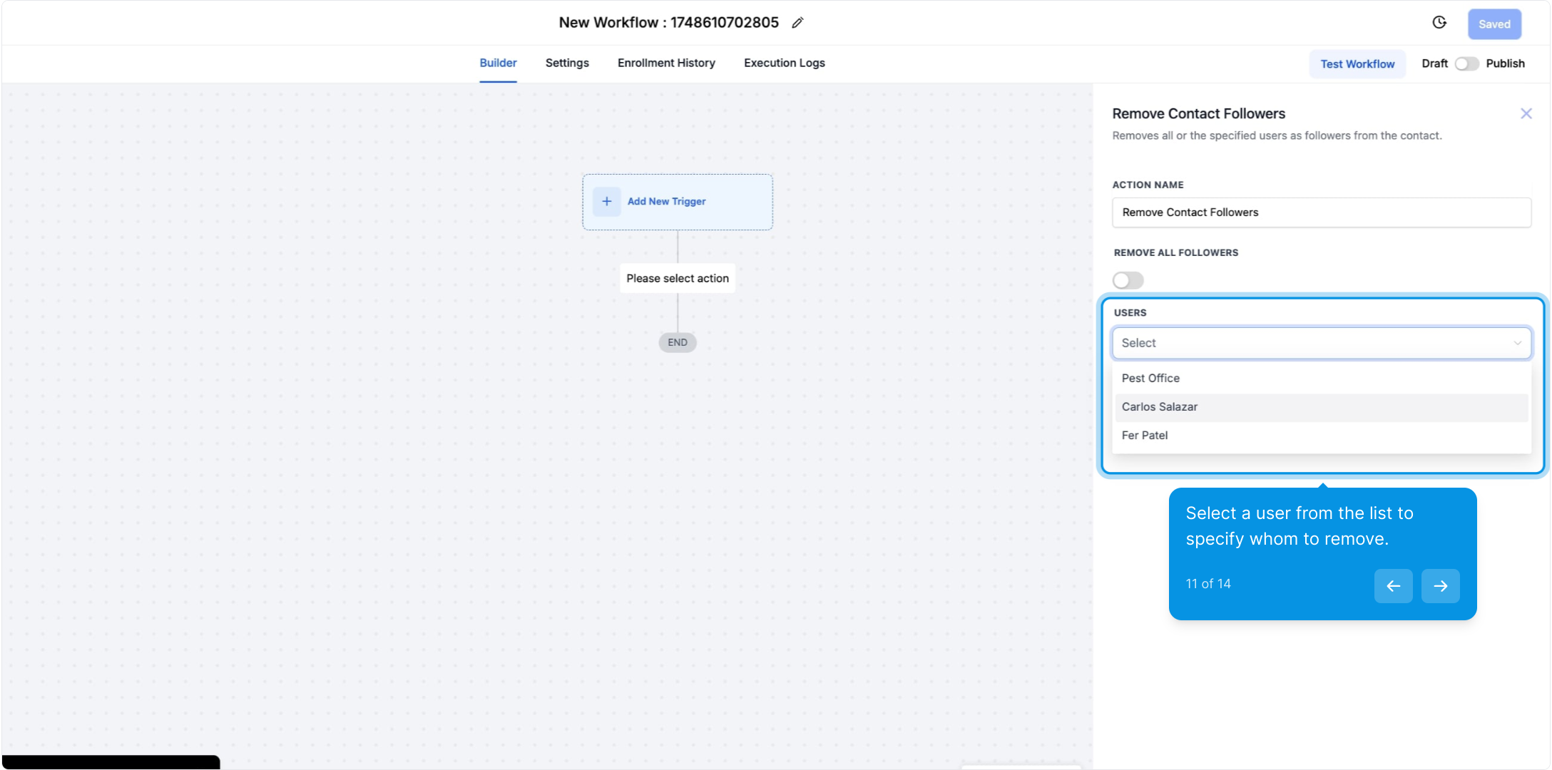Go to previous tour step arrow
This screenshot has width=1552, height=770.
click(1393, 586)
